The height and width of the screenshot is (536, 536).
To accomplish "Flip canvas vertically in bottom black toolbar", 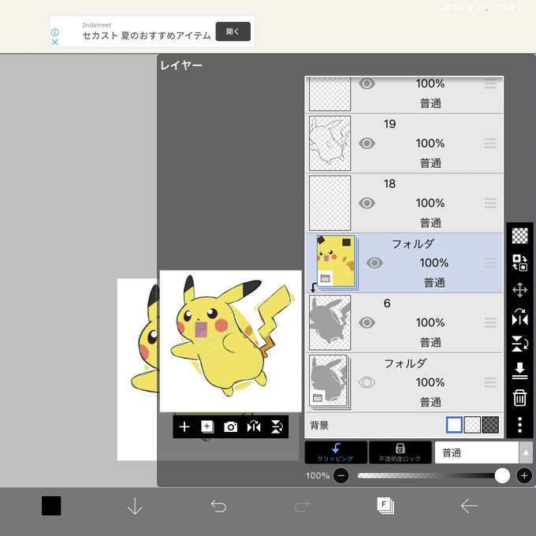I will (277, 426).
